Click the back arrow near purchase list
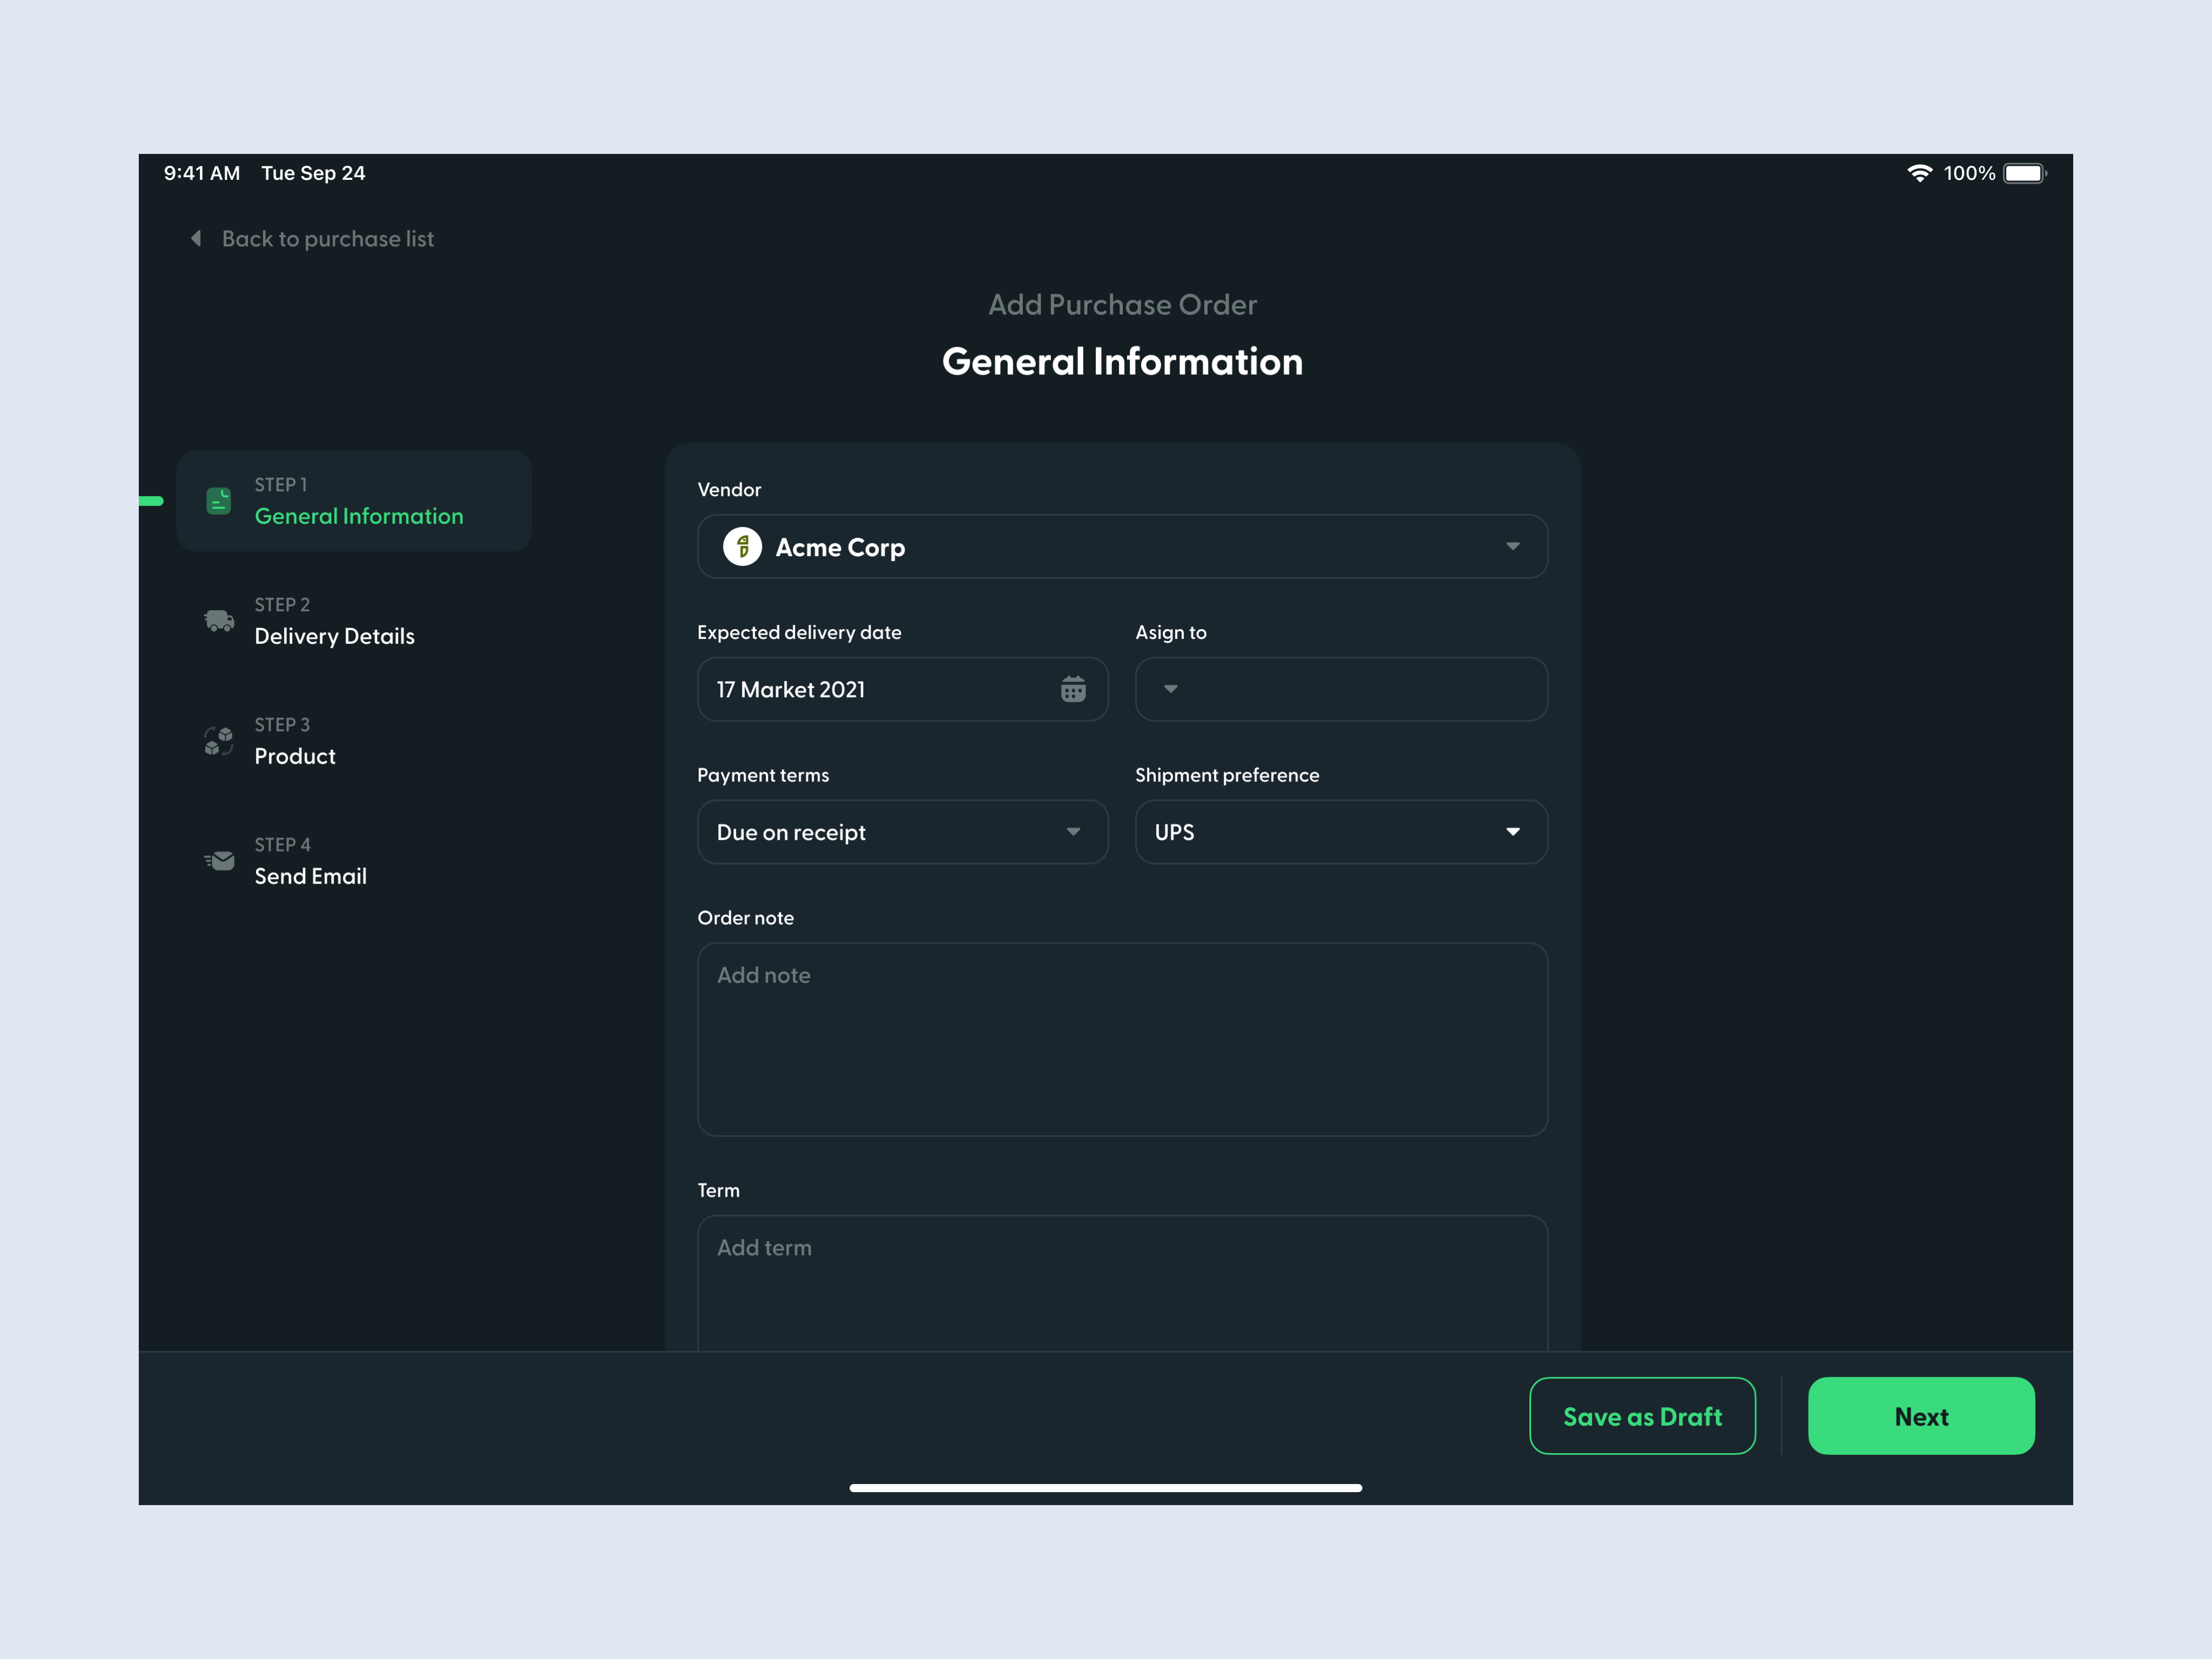Screen dimensions: 2212x1659 (x=196, y=238)
